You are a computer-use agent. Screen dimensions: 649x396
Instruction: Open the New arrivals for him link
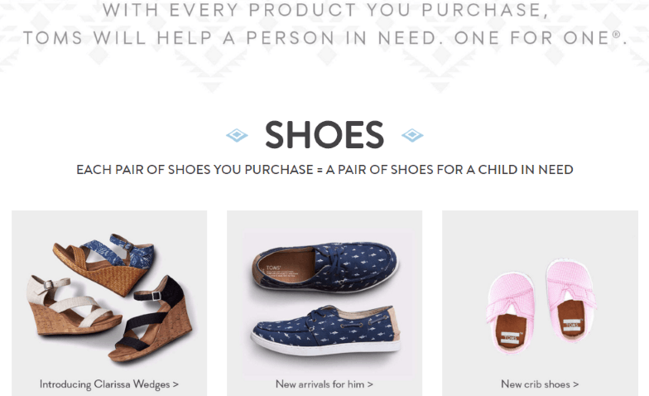[324, 384]
